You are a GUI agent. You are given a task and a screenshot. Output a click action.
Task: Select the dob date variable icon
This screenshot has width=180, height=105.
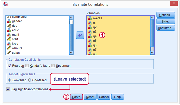click(x=9, y=26)
